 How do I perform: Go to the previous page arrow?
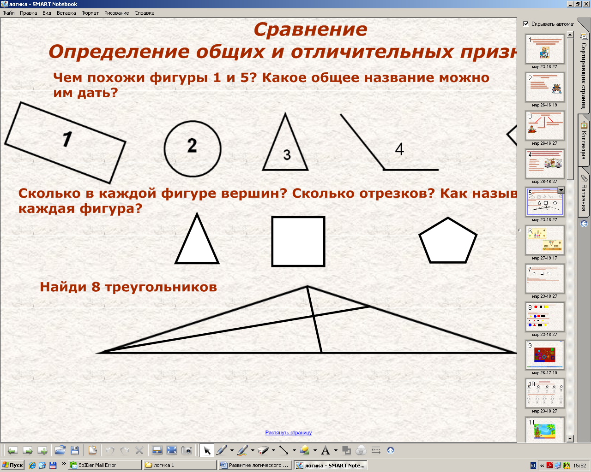click(x=12, y=450)
